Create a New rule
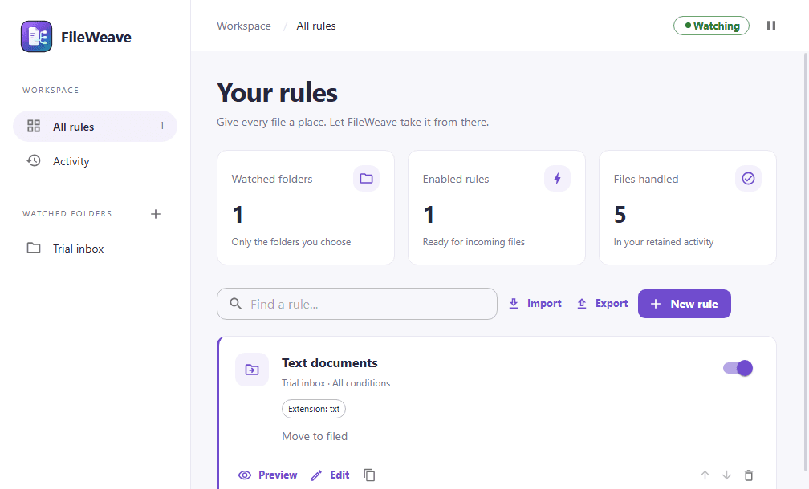The width and height of the screenshot is (809, 489). 684,304
